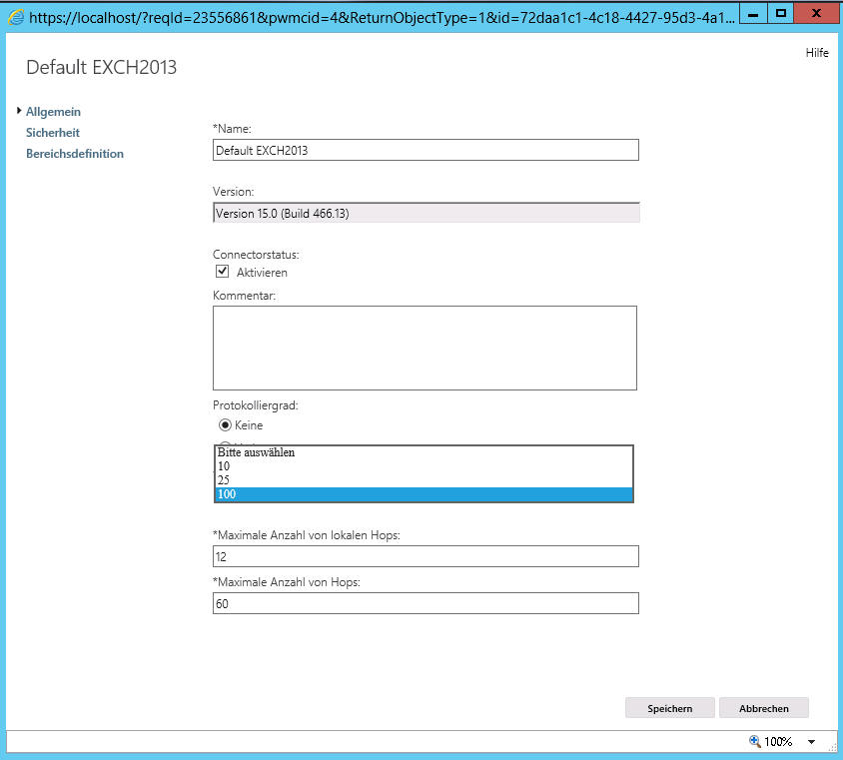Click the 100% zoom level text
The height and width of the screenshot is (760, 843).
coord(778,742)
